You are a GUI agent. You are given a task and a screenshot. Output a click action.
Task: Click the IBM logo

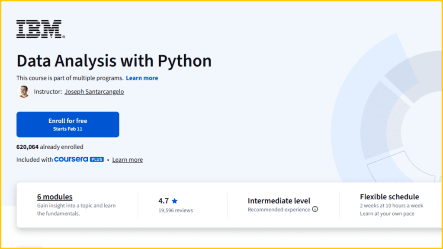coord(39,28)
